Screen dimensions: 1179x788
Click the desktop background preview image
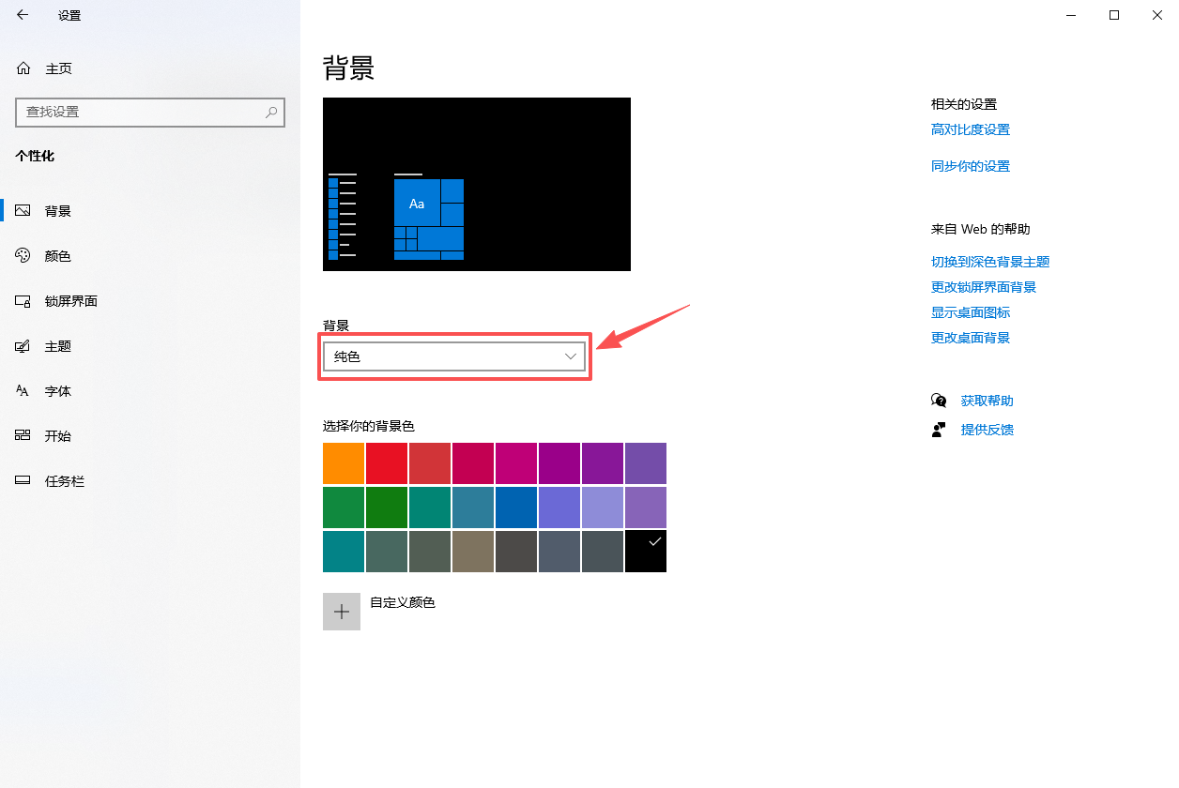[x=477, y=184]
